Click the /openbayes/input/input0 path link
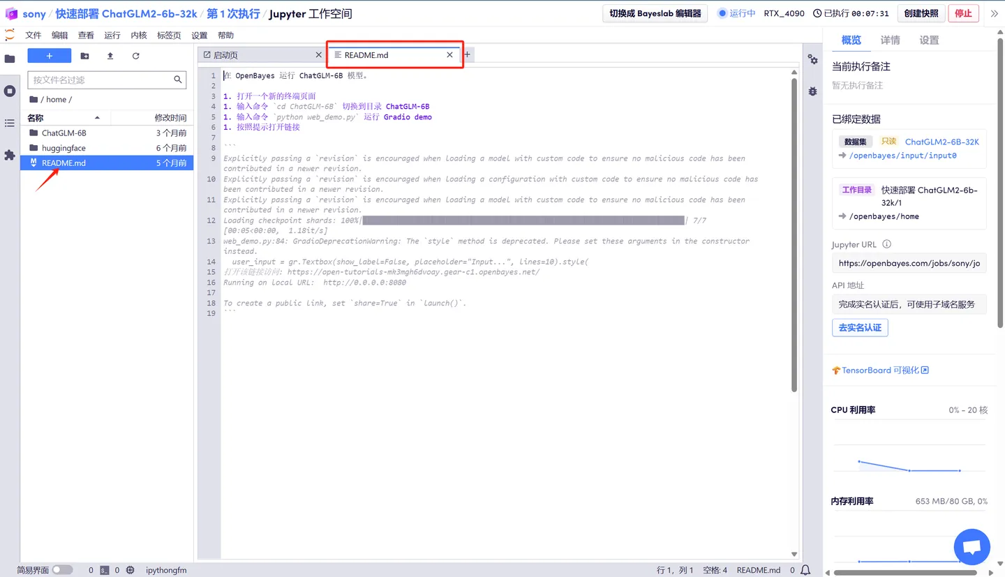This screenshot has height=577, width=1005. 902,156
